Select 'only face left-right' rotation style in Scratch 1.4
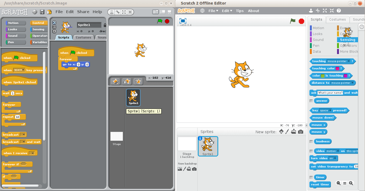The width and height of the screenshot is (365, 191). pyautogui.click(x=54, y=27)
